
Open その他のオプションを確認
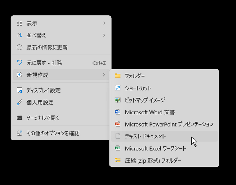coord(53,133)
